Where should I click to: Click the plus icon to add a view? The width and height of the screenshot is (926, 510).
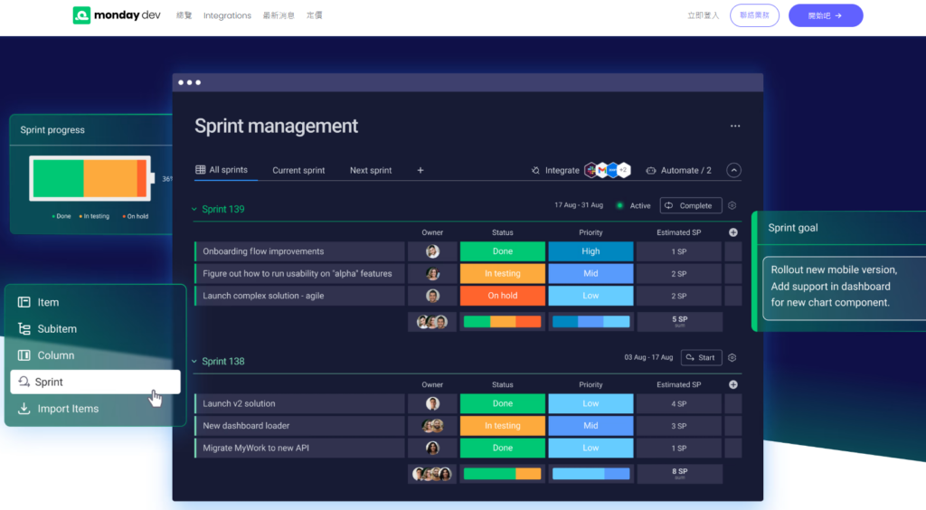tap(420, 170)
